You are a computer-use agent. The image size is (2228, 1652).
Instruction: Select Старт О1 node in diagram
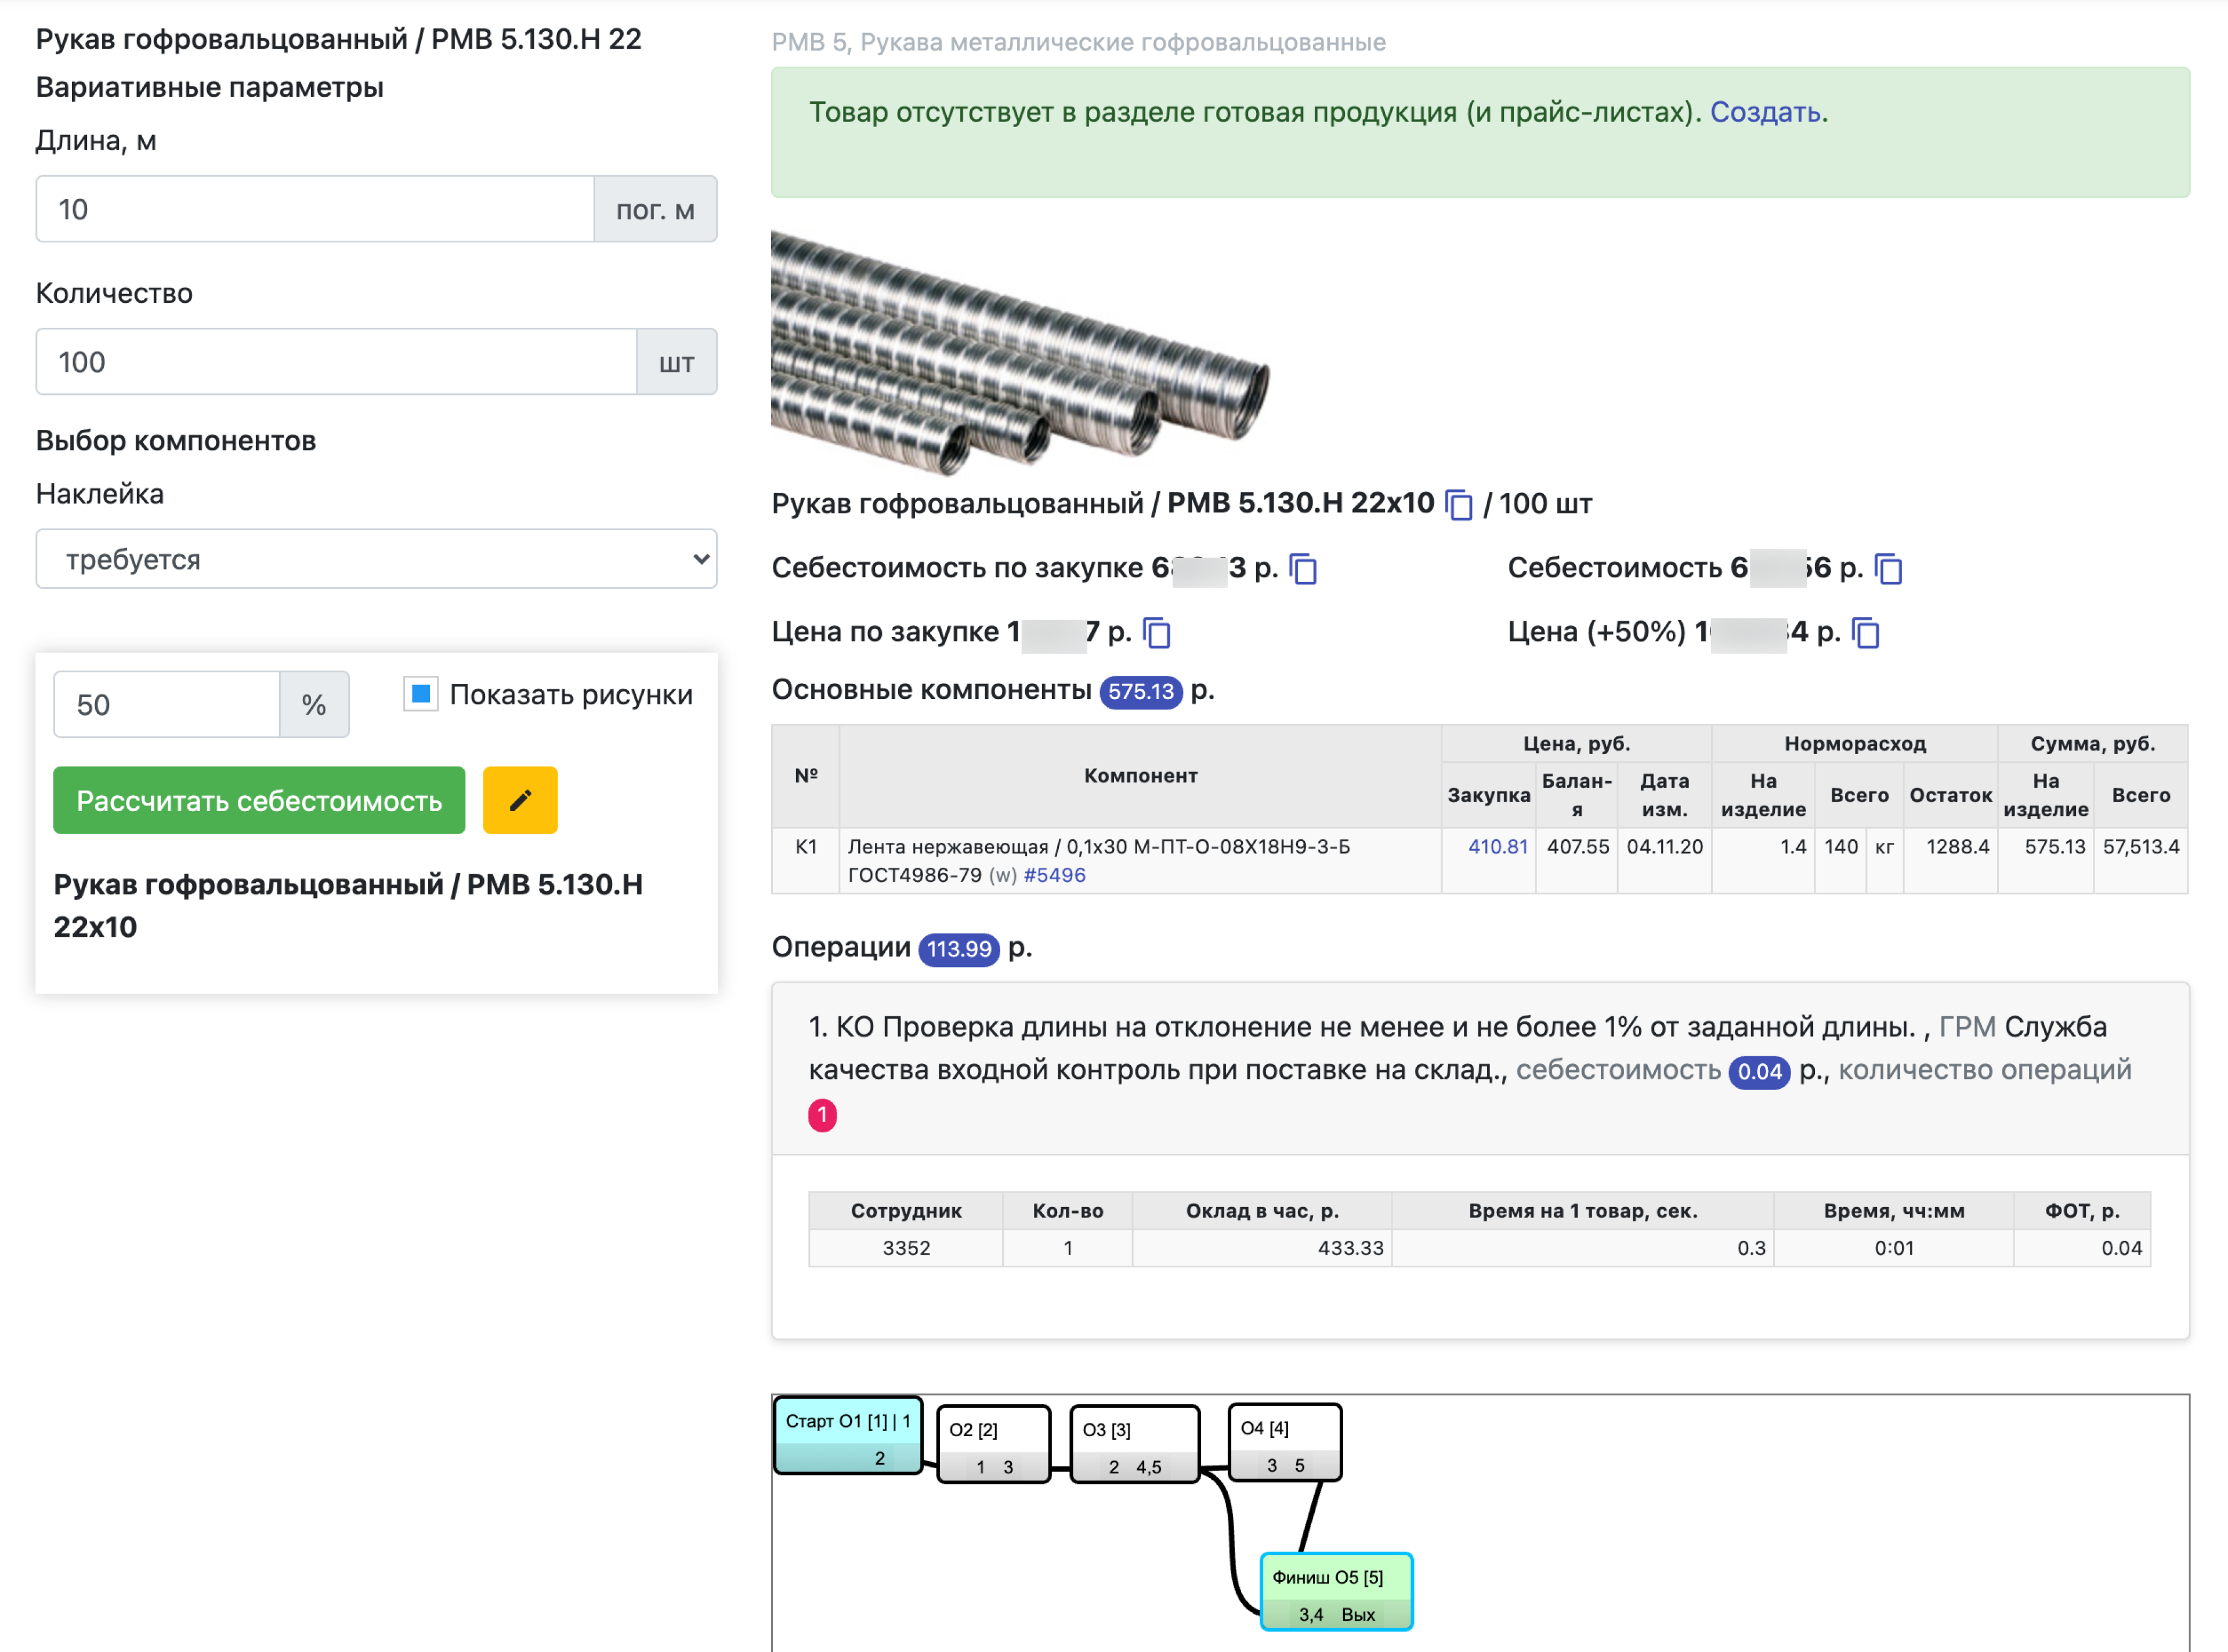847,1436
